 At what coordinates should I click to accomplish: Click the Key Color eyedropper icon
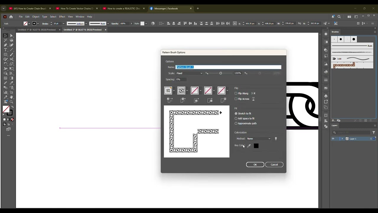(x=249, y=146)
